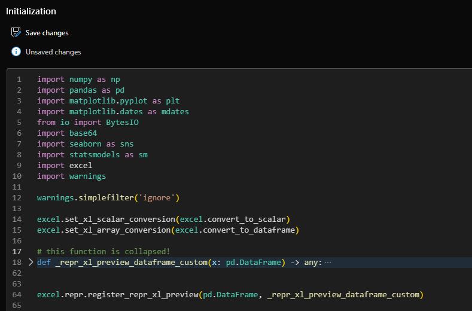
Task: Click the _repr_xl_preview_dataframe_custom function name on line 18
Action: pyautogui.click(x=130, y=263)
